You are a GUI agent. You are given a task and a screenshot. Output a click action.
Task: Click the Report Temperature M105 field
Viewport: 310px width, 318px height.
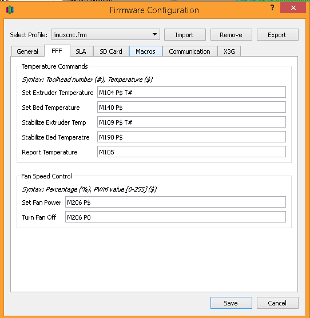(192, 152)
